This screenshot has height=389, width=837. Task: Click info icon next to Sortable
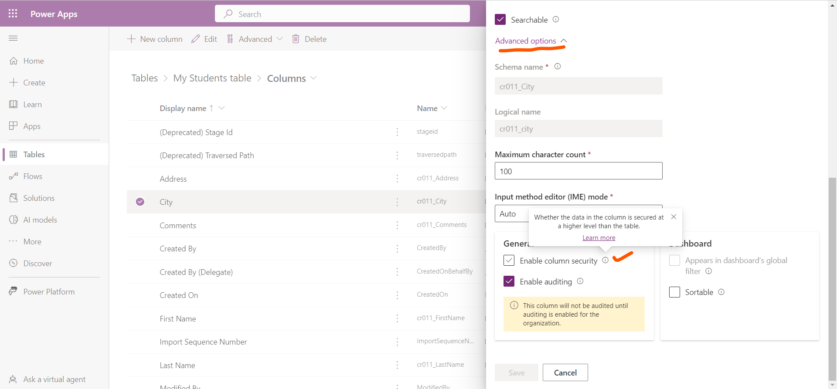[x=721, y=292]
